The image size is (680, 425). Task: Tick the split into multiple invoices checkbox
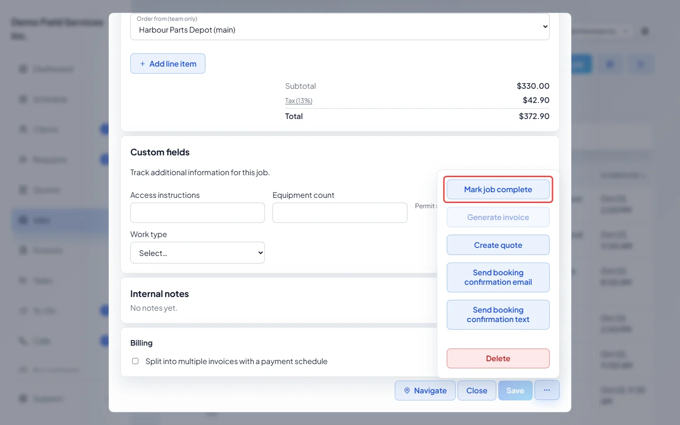click(x=136, y=361)
